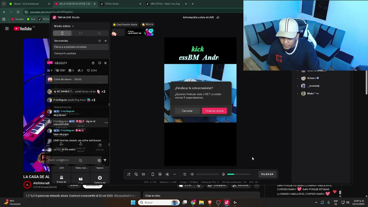Open chat overlay settings gear
The image size is (368, 207).
(99, 63)
